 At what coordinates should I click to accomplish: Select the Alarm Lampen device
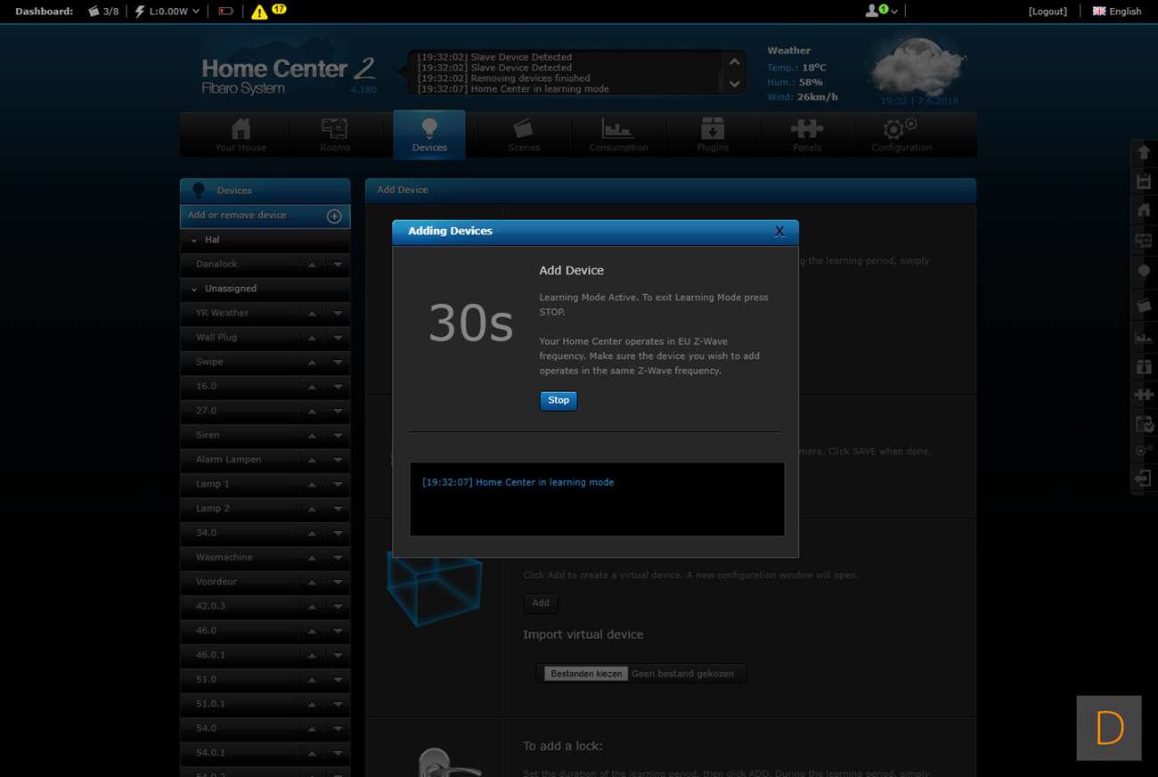(228, 460)
